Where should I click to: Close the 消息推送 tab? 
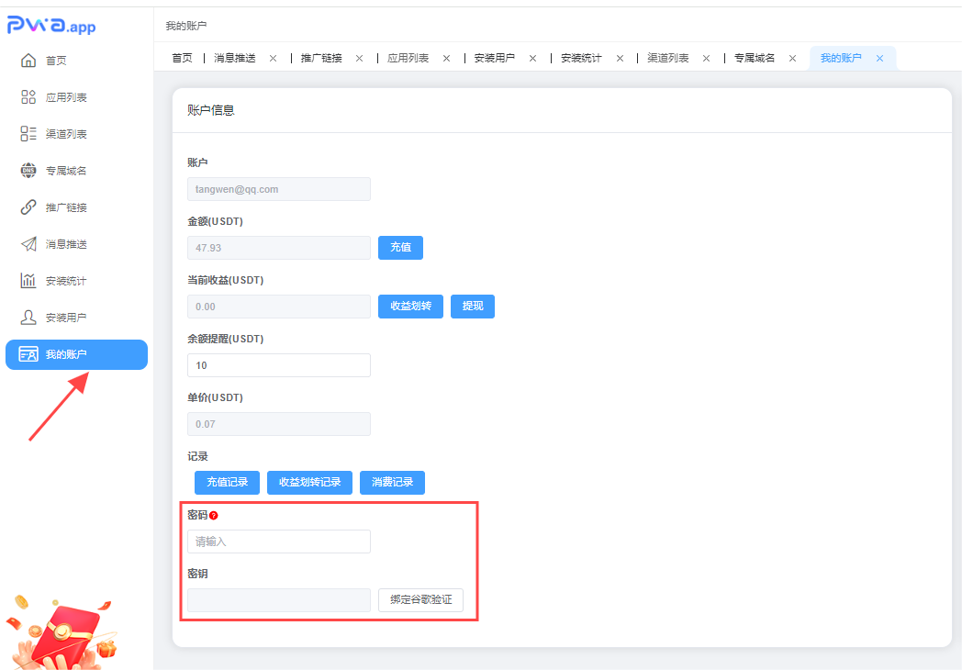[273, 58]
